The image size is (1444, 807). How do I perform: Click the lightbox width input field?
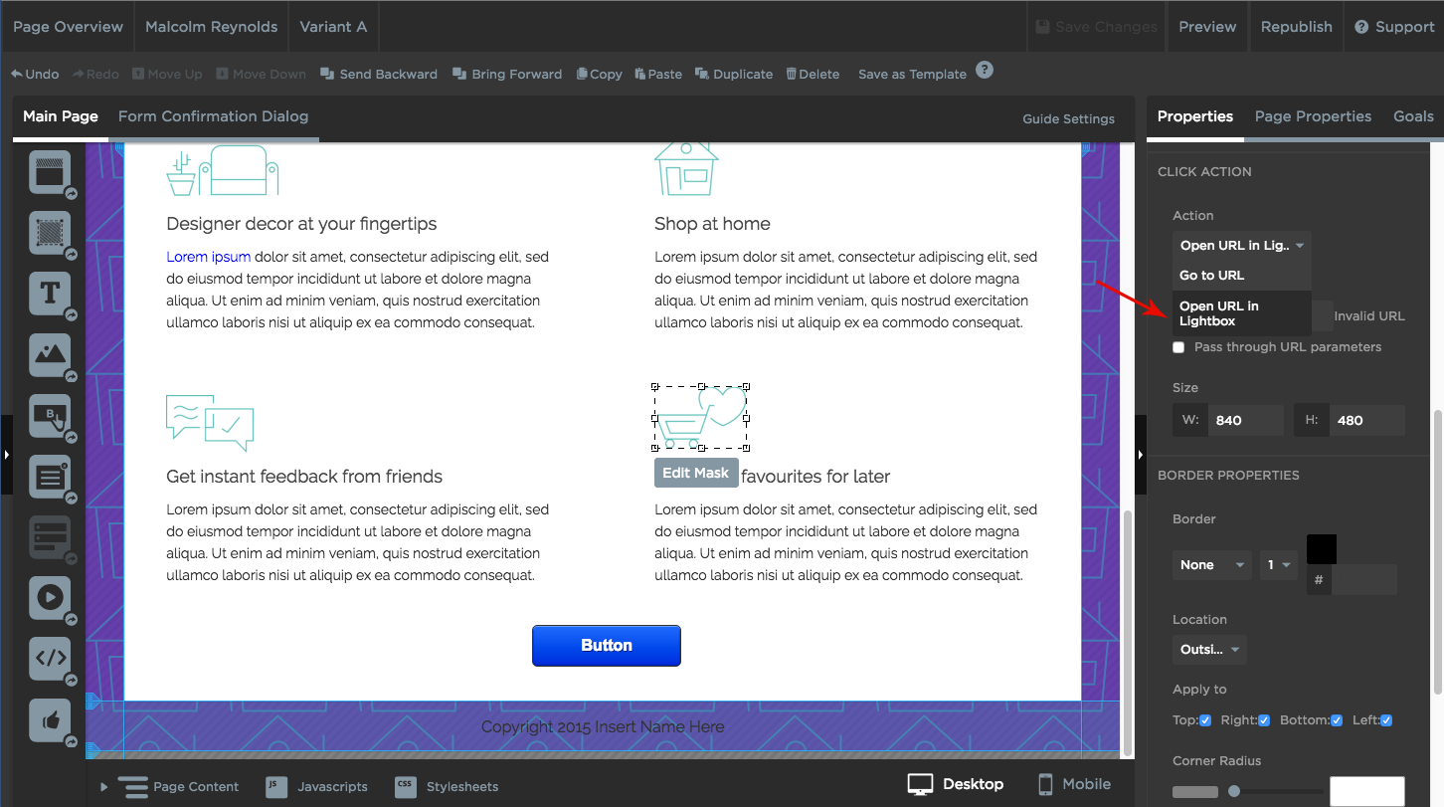tap(1245, 420)
